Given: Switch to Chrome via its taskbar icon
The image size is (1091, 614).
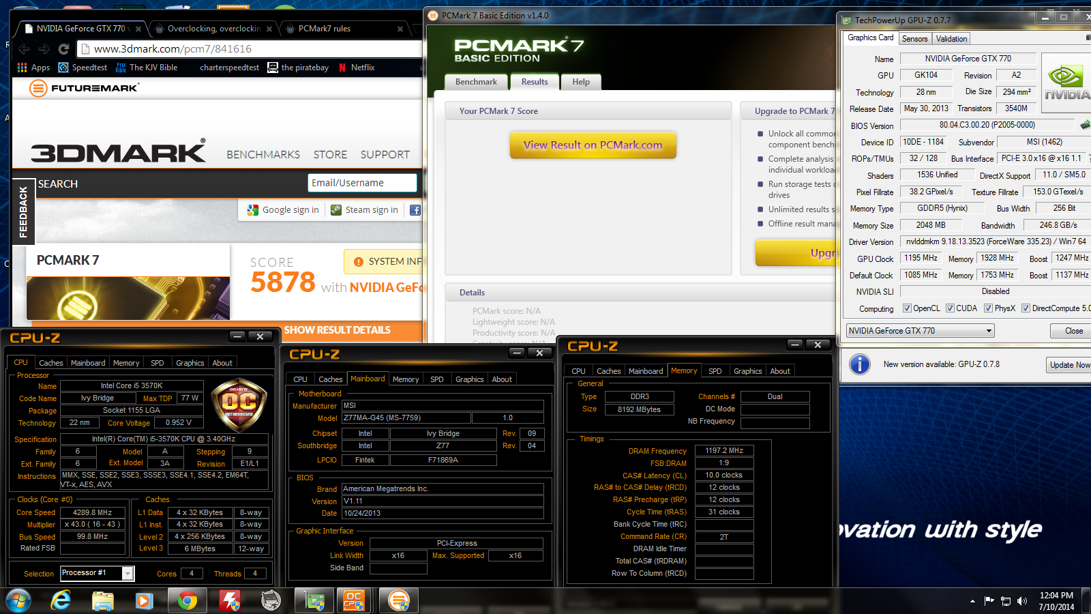Looking at the screenshot, I should 187,601.
